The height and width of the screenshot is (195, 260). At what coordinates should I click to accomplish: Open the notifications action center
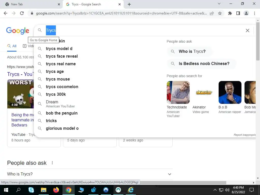(252, 190)
